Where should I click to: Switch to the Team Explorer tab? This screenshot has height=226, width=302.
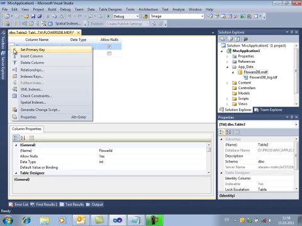[269, 110]
